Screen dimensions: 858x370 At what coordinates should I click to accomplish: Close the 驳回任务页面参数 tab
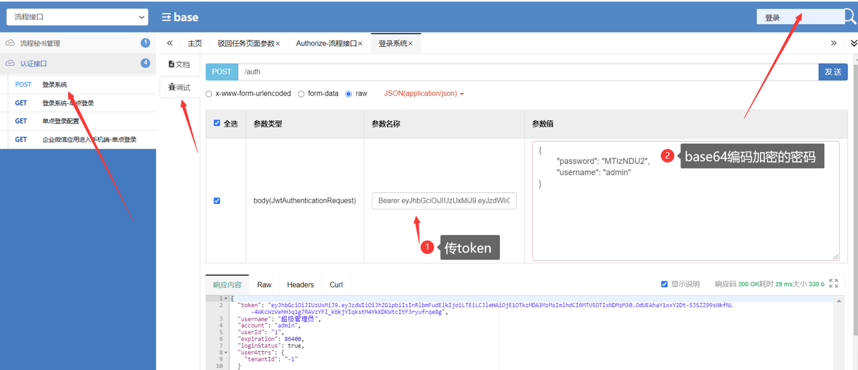coord(278,44)
